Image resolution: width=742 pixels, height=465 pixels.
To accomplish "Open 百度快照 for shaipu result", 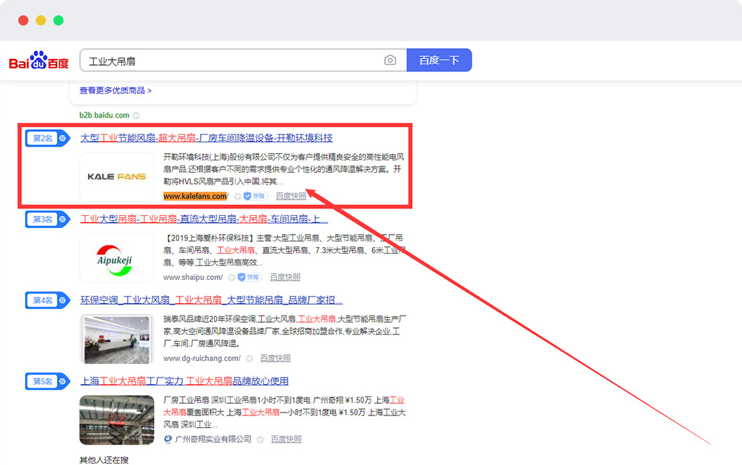I will 285,277.
